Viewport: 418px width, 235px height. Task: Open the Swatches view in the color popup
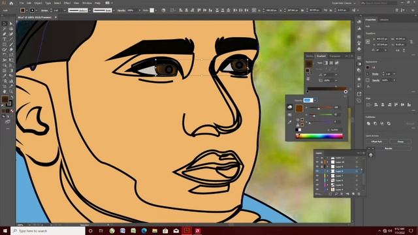pos(290,115)
